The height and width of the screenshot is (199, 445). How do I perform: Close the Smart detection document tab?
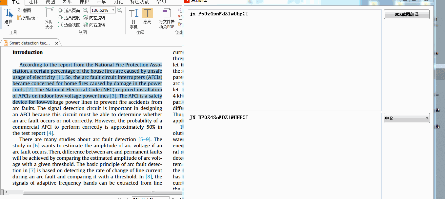pos(57,43)
